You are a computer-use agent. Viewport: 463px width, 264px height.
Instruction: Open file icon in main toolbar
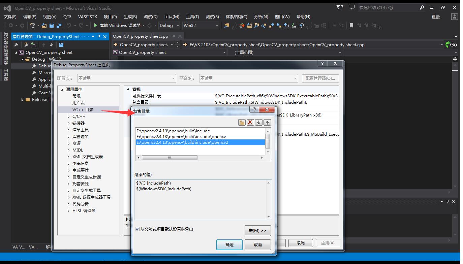coord(44,25)
